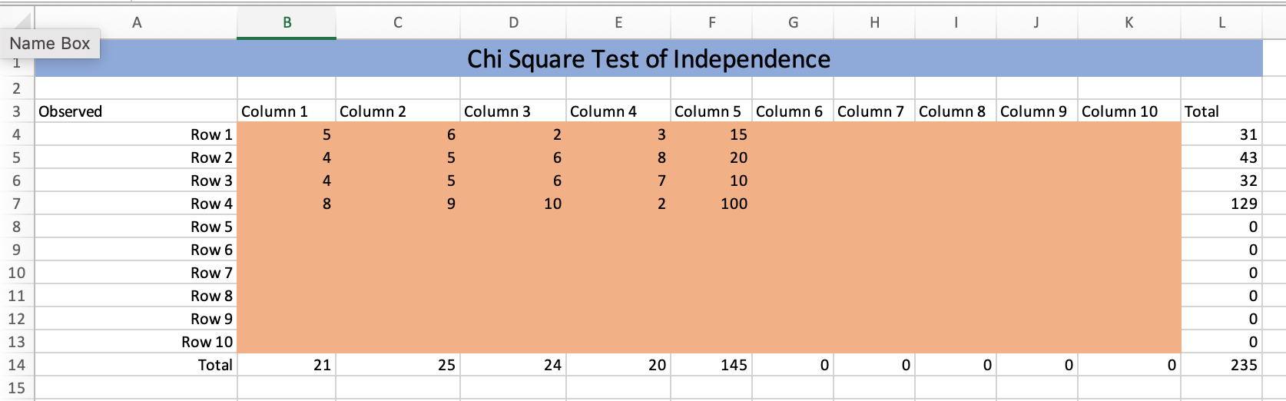Click the Chi Square Test of Independence title
Screen dimensions: 1286x401
tap(648, 59)
